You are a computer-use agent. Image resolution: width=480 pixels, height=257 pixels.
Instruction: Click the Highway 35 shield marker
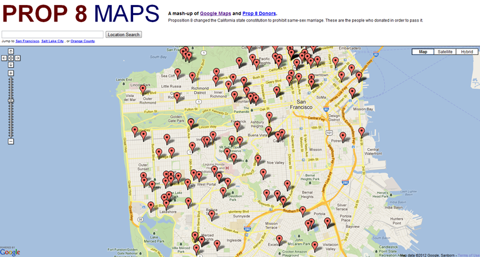pyautogui.click(x=140, y=219)
